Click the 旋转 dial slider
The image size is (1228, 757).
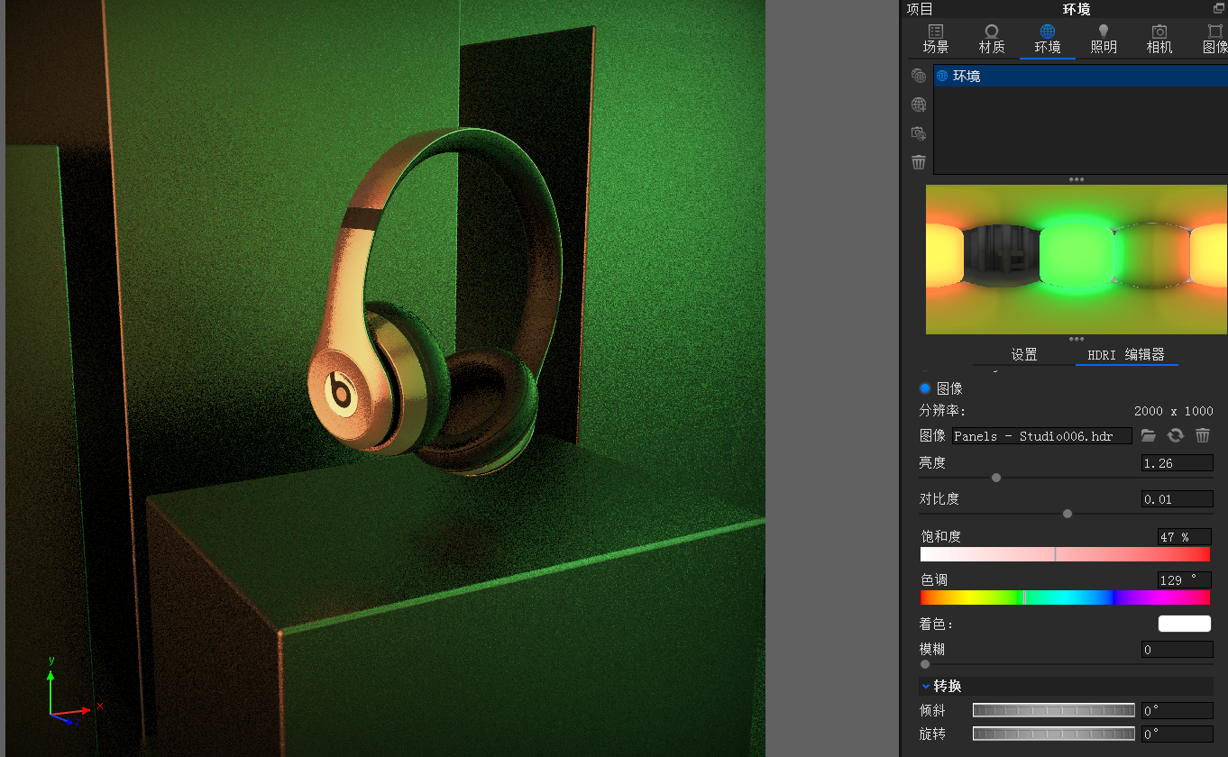[x=1053, y=734]
